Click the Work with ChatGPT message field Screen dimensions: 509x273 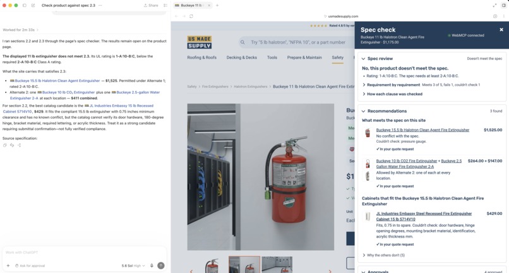[x=85, y=252]
